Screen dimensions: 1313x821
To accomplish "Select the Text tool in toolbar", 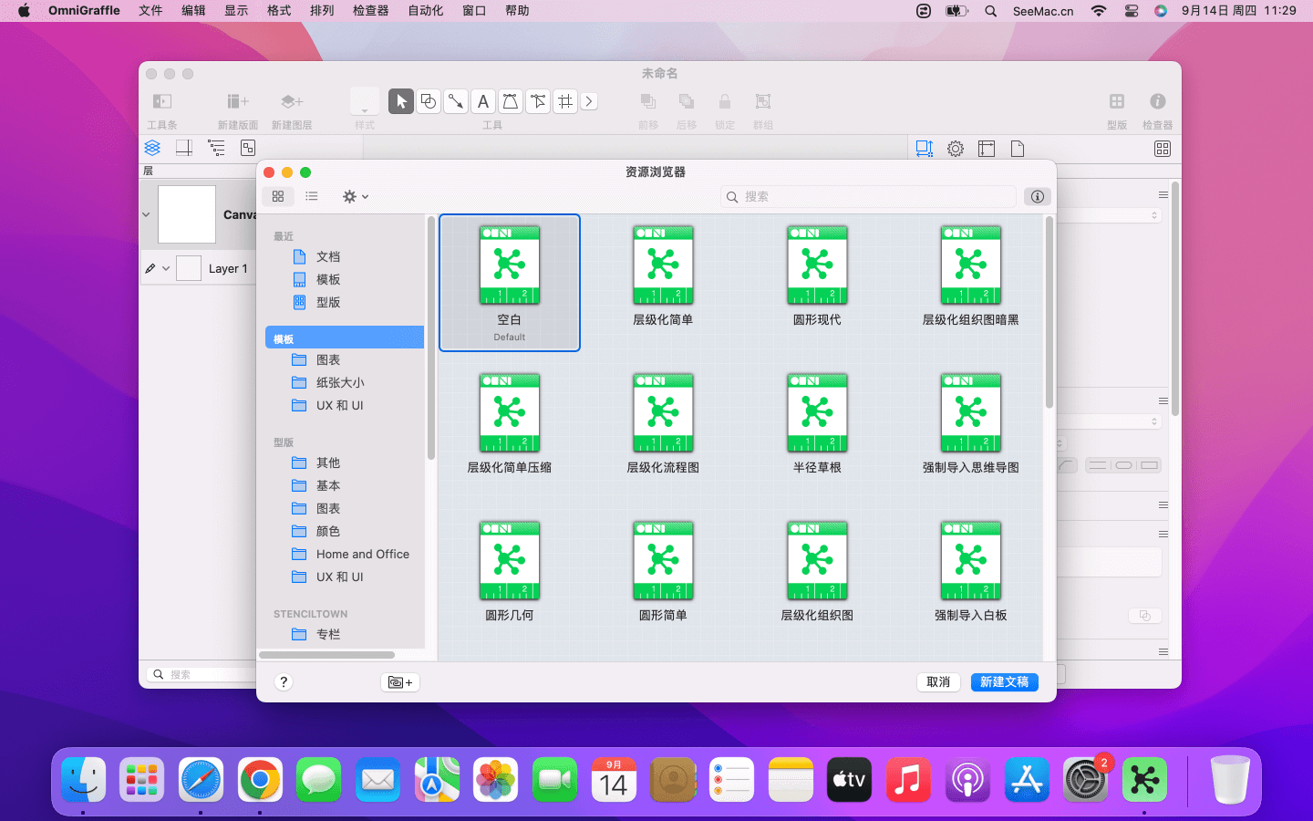I will click(x=483, y=101).
